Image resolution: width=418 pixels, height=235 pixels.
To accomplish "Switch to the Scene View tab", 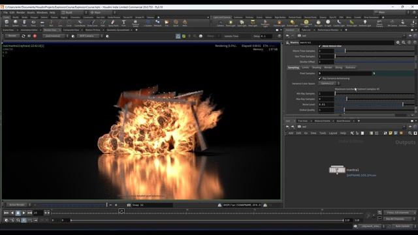I will click(x=8, y=30).
